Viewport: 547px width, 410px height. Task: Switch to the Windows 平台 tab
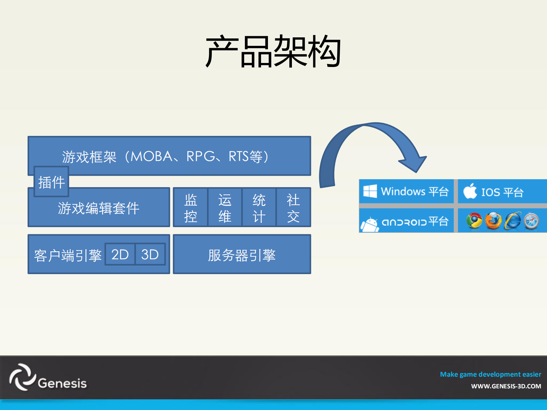tap(406, 191)
